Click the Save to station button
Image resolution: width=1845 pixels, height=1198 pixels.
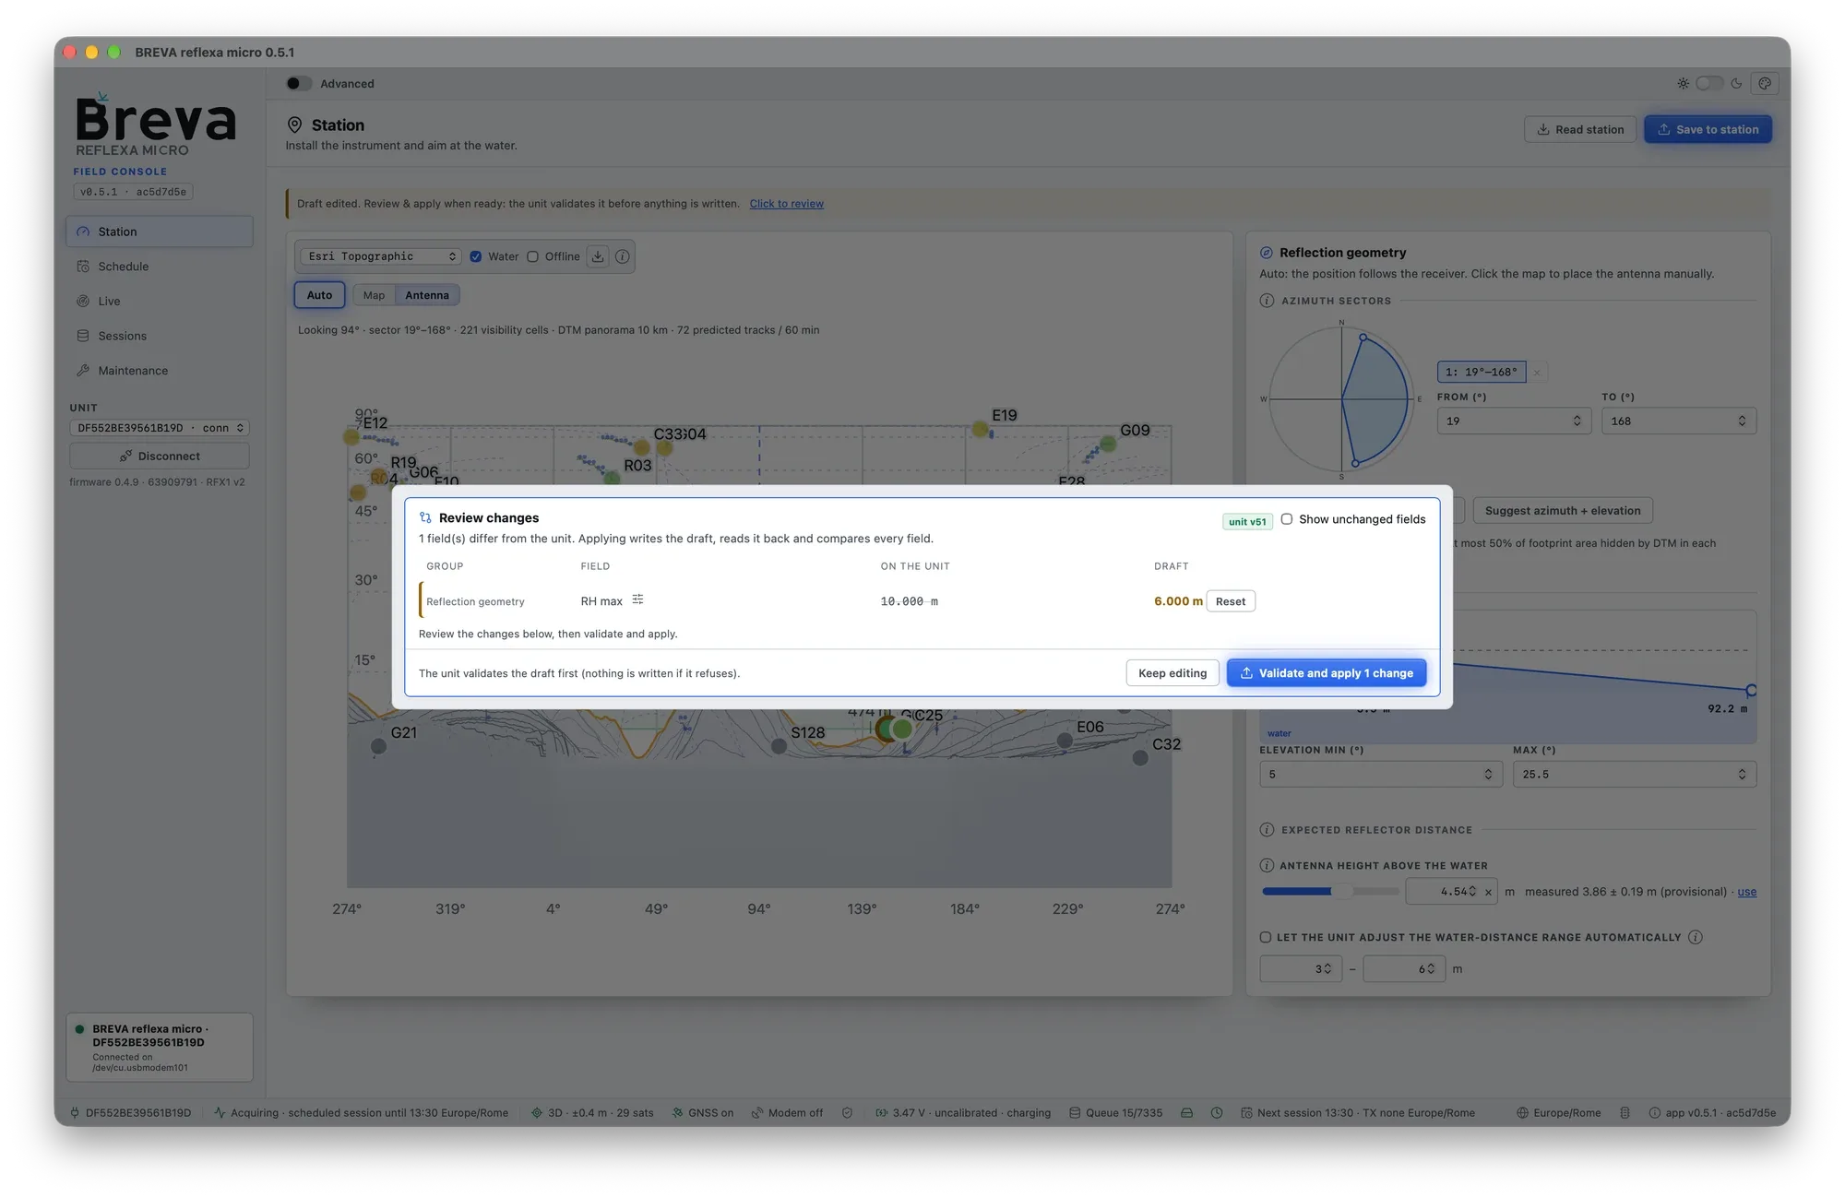click(1708, 129)
